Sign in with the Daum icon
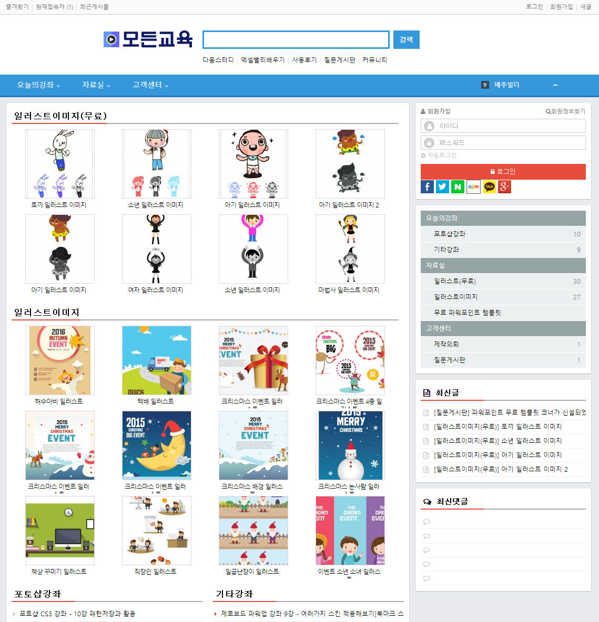Image resolution: width=599 pixels, height=622 pixels. (473, 186)
